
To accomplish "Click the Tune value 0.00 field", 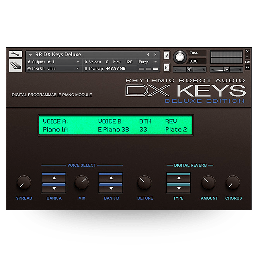I will [x=197, y=61].
